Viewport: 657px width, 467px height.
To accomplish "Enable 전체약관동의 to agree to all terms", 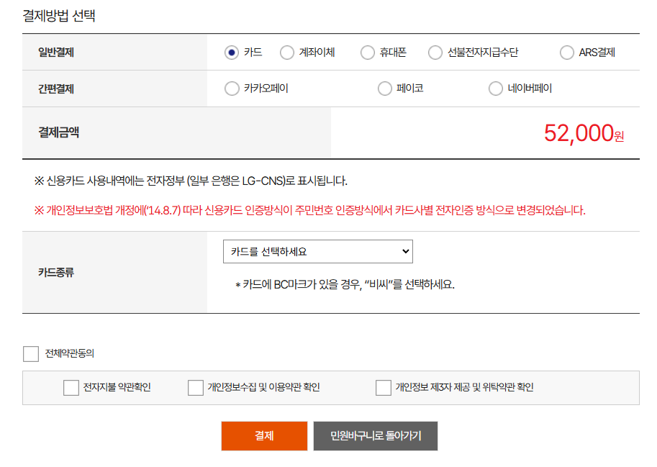I will [30, 353].
